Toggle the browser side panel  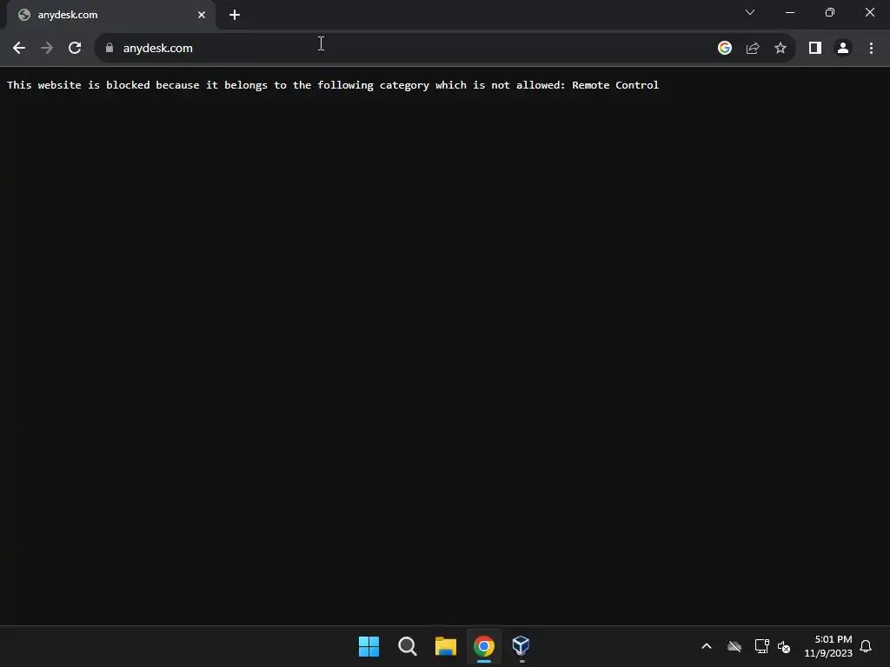(815, 49)
